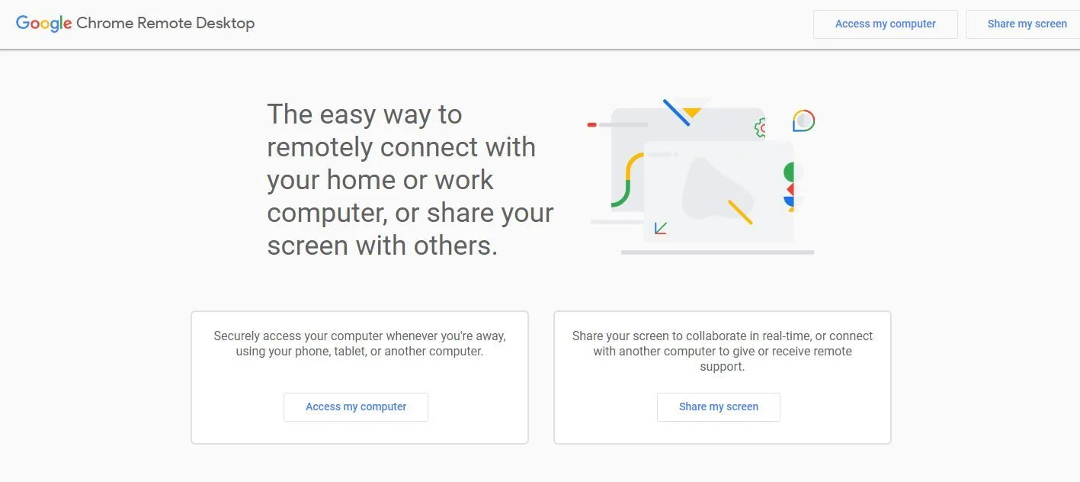Click Access my computer button in left card
Screen dimensions: 1080x482
(x=356, y=406)
